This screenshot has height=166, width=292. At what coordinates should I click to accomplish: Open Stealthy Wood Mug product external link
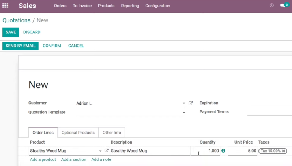(x=106, y=151)
